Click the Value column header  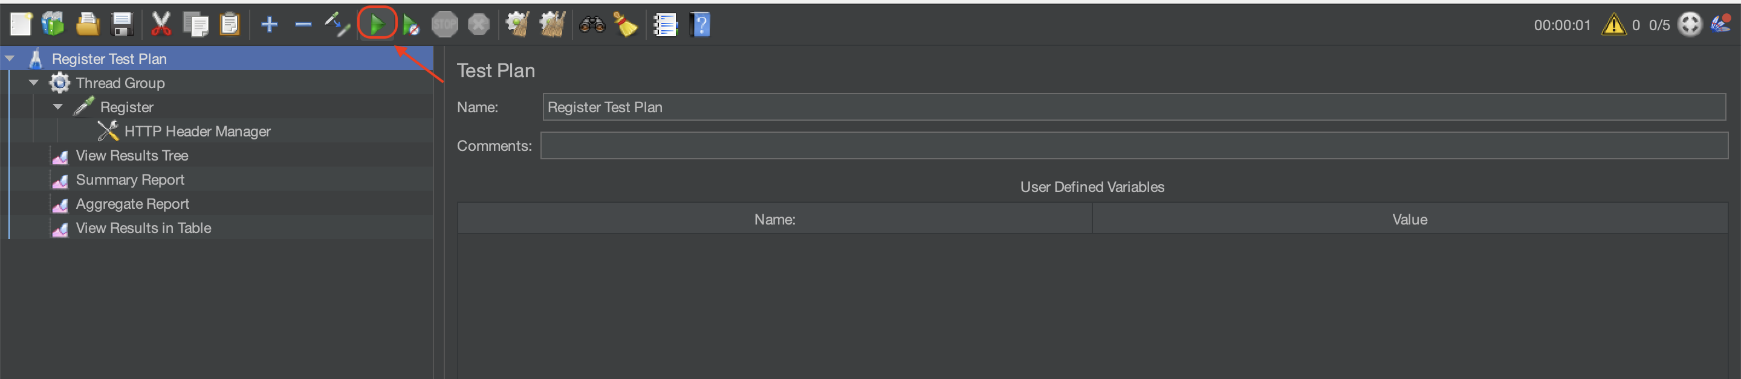pos(1409,220)
